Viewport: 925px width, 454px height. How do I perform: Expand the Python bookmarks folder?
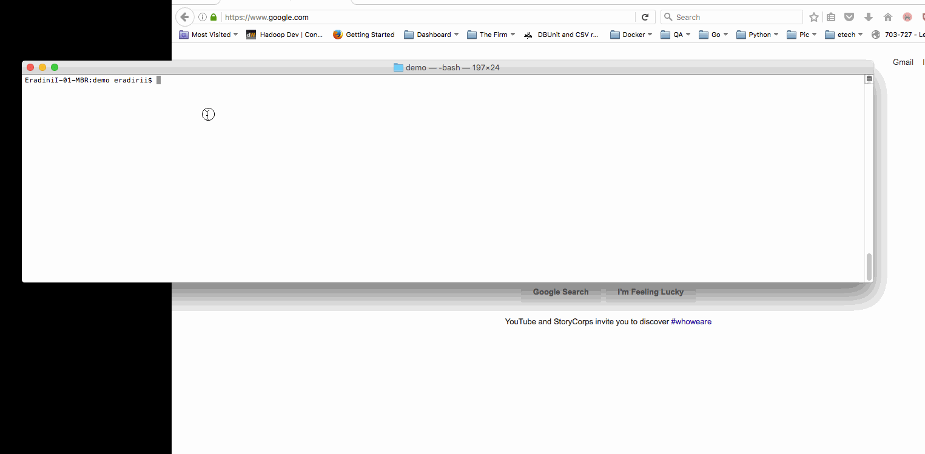click(757, 35)
